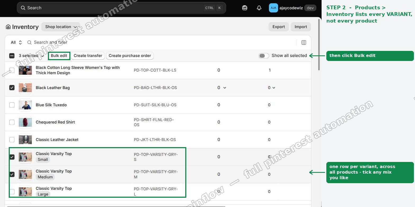
Task: Click SKU PD-BAG-LTHR-BLK-OS
Action: [x=155, y=88]
